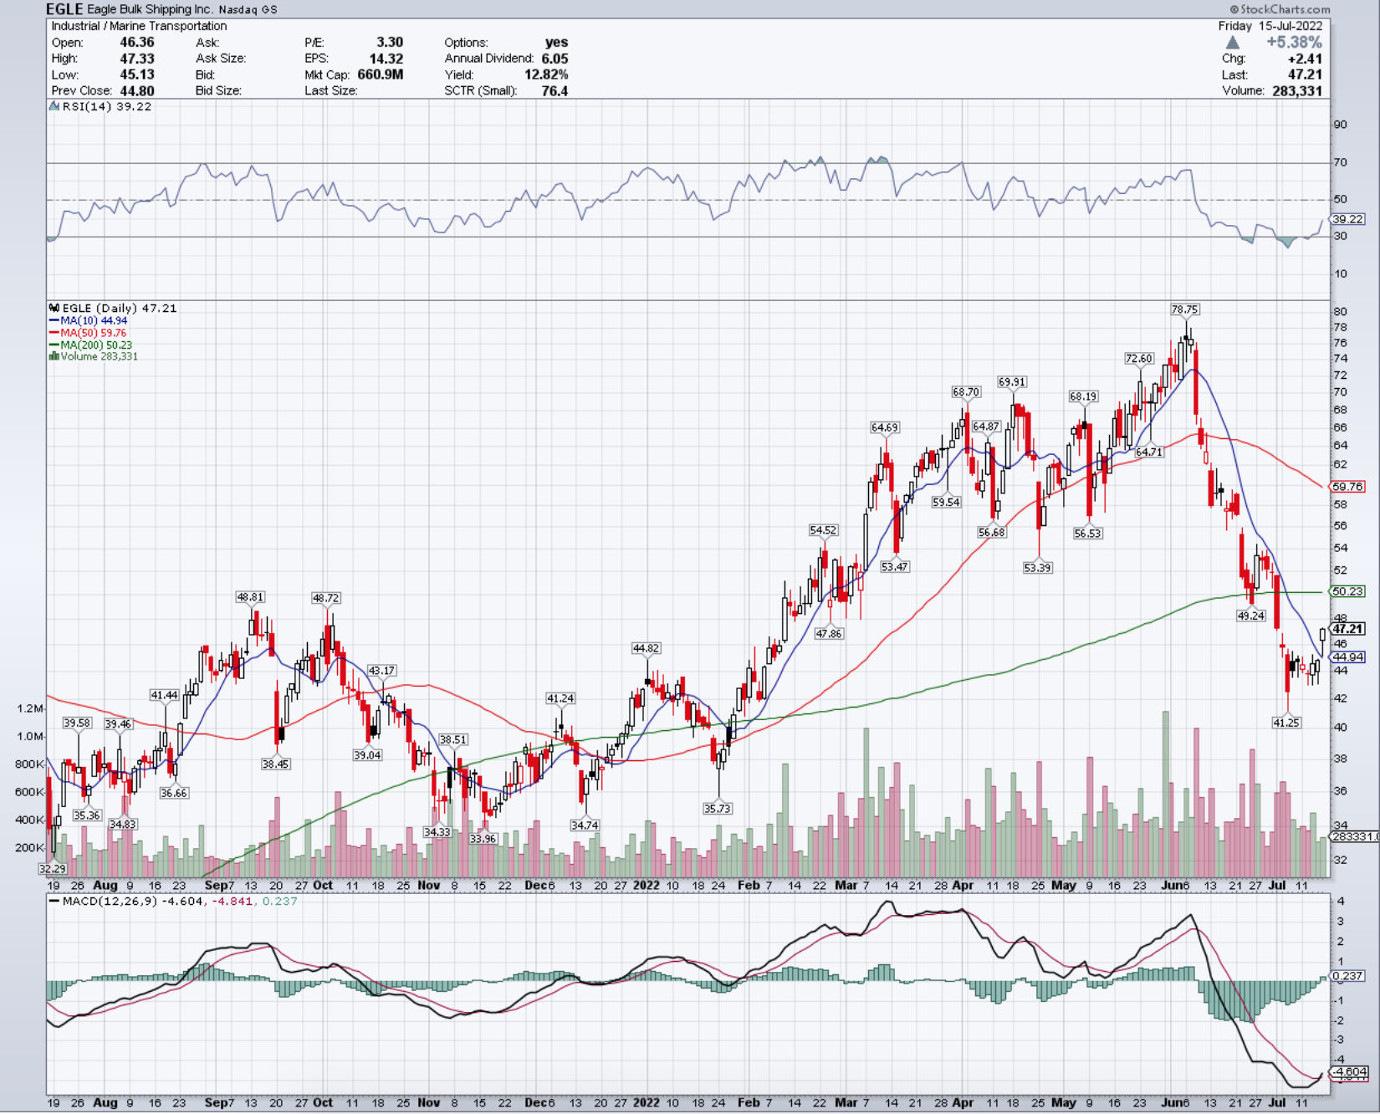This screenshot has height=1114, width=1380.
Task: Click the RSI(14) legend icon
Action: pyautogui.click(x=54, y=106)
